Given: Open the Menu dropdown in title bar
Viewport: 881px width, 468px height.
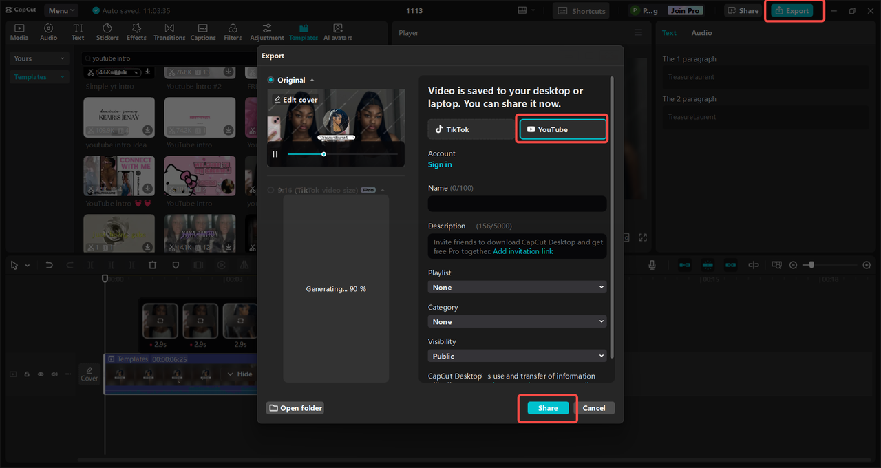Looking at the screenshot, I should pos(61,10).
